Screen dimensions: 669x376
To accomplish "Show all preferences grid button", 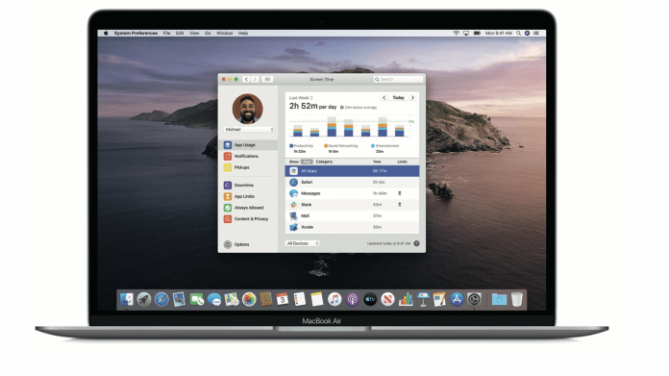I will click(267, 80).
